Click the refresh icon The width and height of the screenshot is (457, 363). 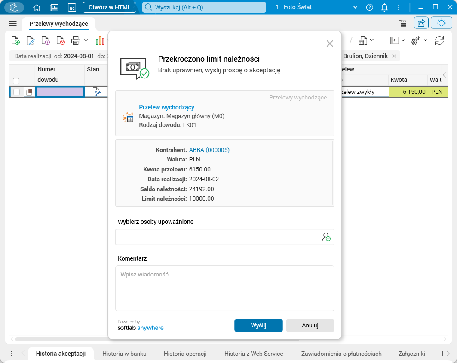(x=439, y=40)
